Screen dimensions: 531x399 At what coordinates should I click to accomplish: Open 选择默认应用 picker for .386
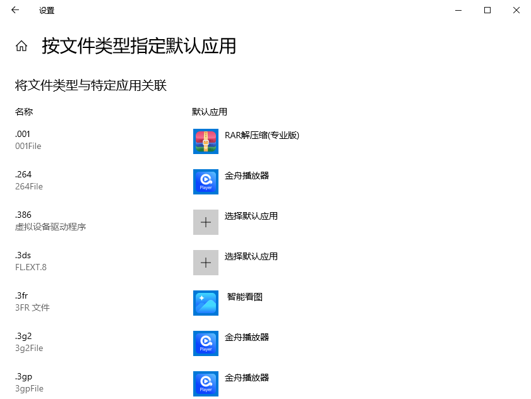pyautogui.click(x=251, y=216)
